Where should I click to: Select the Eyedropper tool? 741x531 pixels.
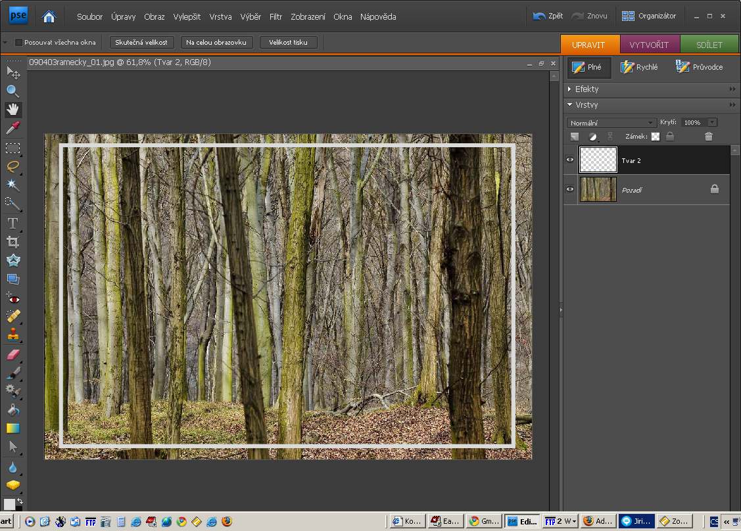[x=12, y=127]
